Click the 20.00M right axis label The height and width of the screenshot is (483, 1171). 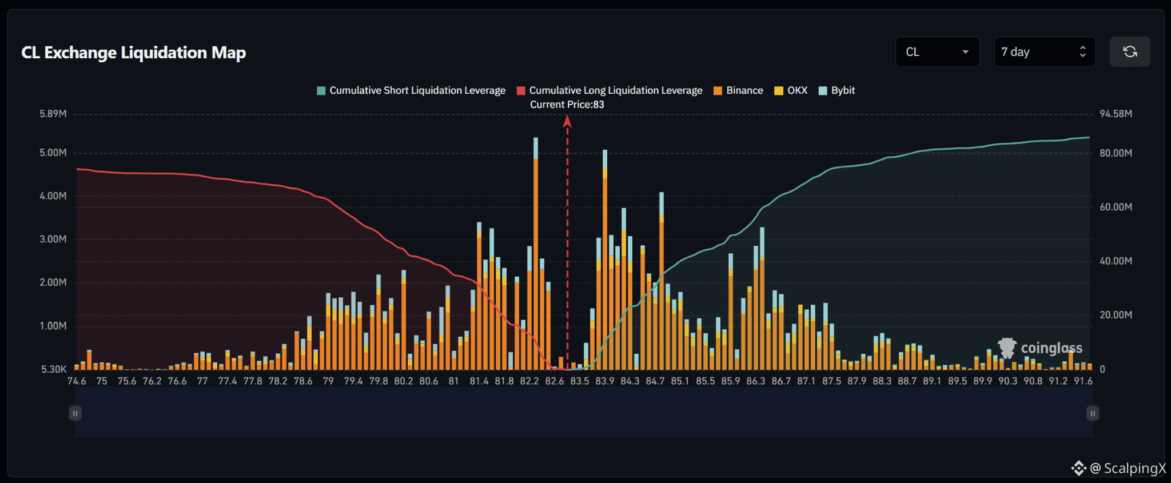pos(1116,315)
